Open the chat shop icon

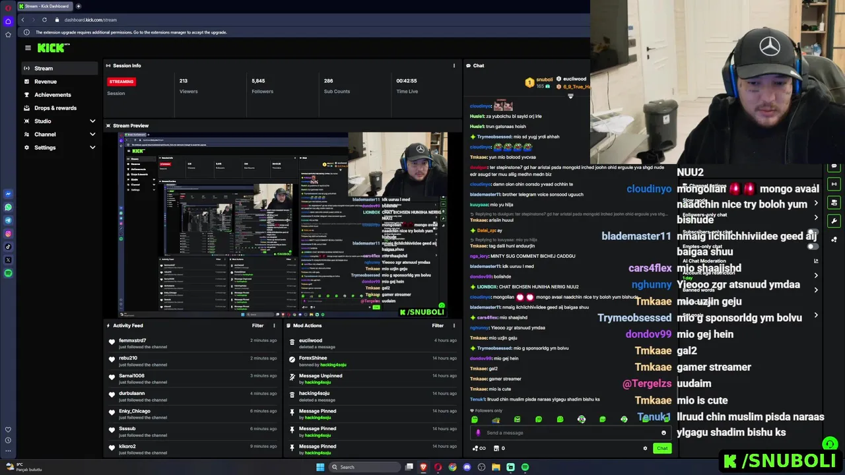[x=496, y=448]
